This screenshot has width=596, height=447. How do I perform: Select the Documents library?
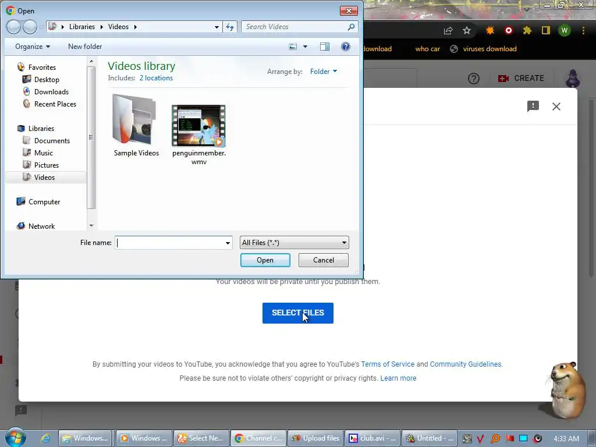pos(52,141)
